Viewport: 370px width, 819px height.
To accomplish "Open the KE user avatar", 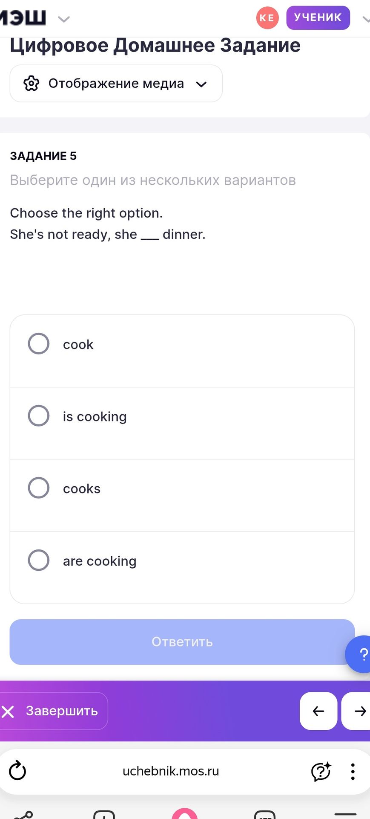I will tap(267, 18).
